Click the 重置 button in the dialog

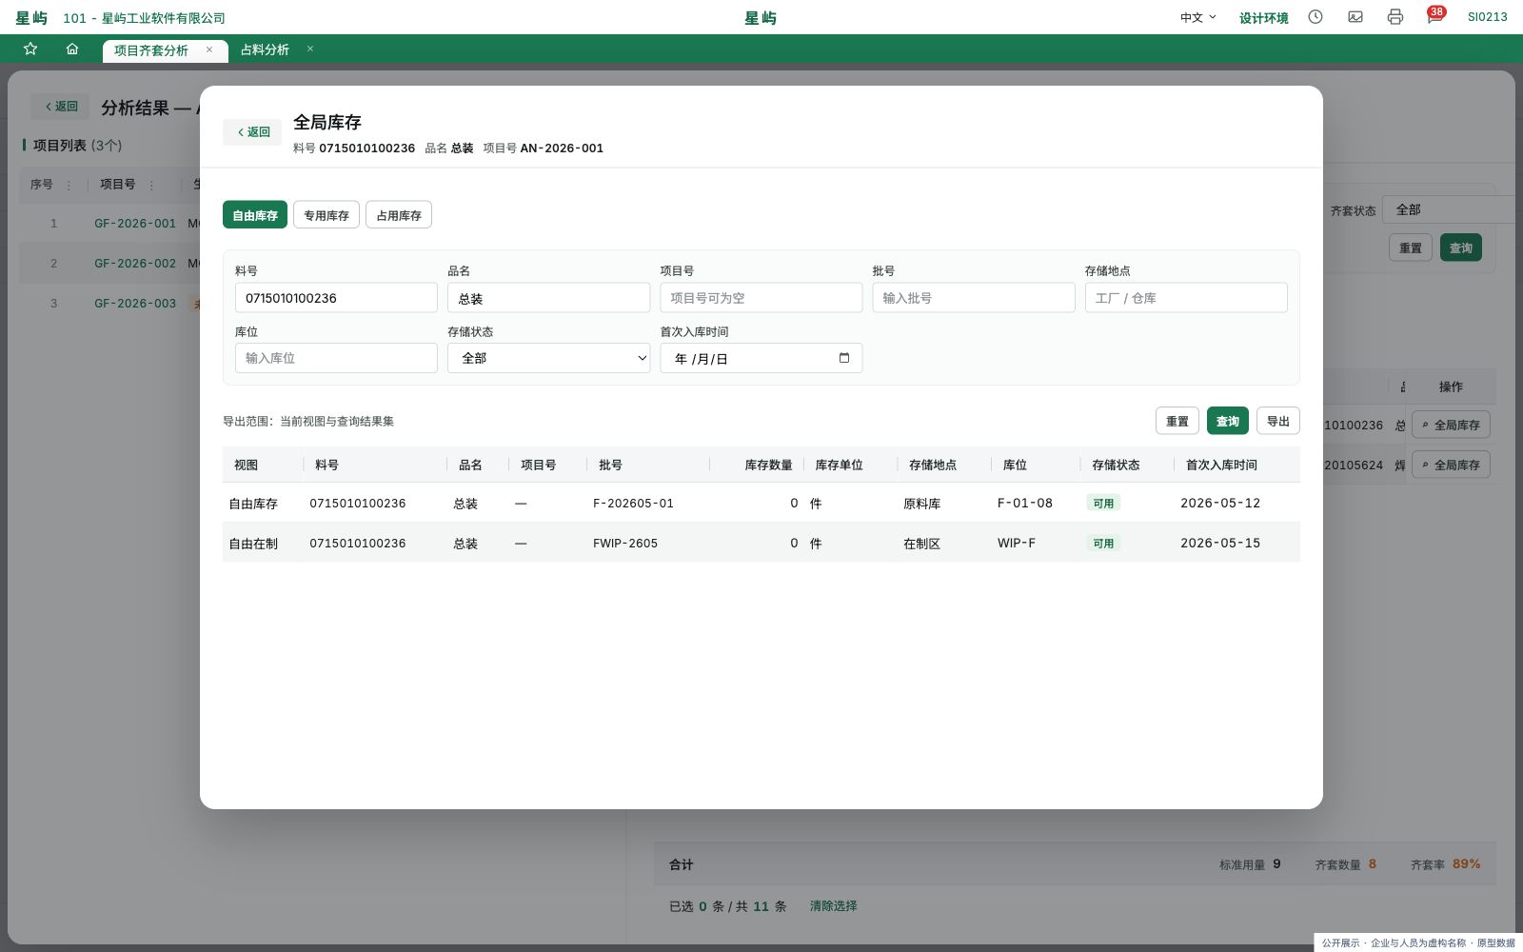(1177, 421)
